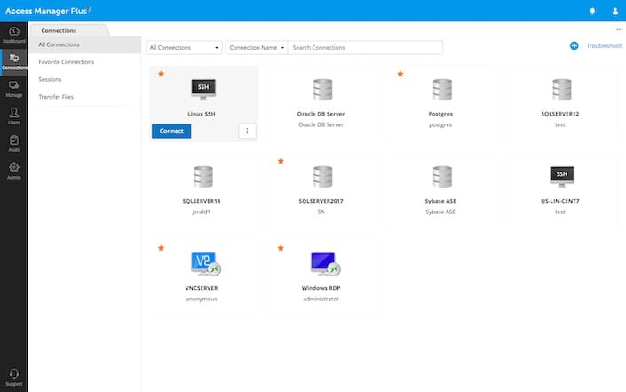Open the Dashboard sidebar icon
The image size is (626, 392).
13,35
